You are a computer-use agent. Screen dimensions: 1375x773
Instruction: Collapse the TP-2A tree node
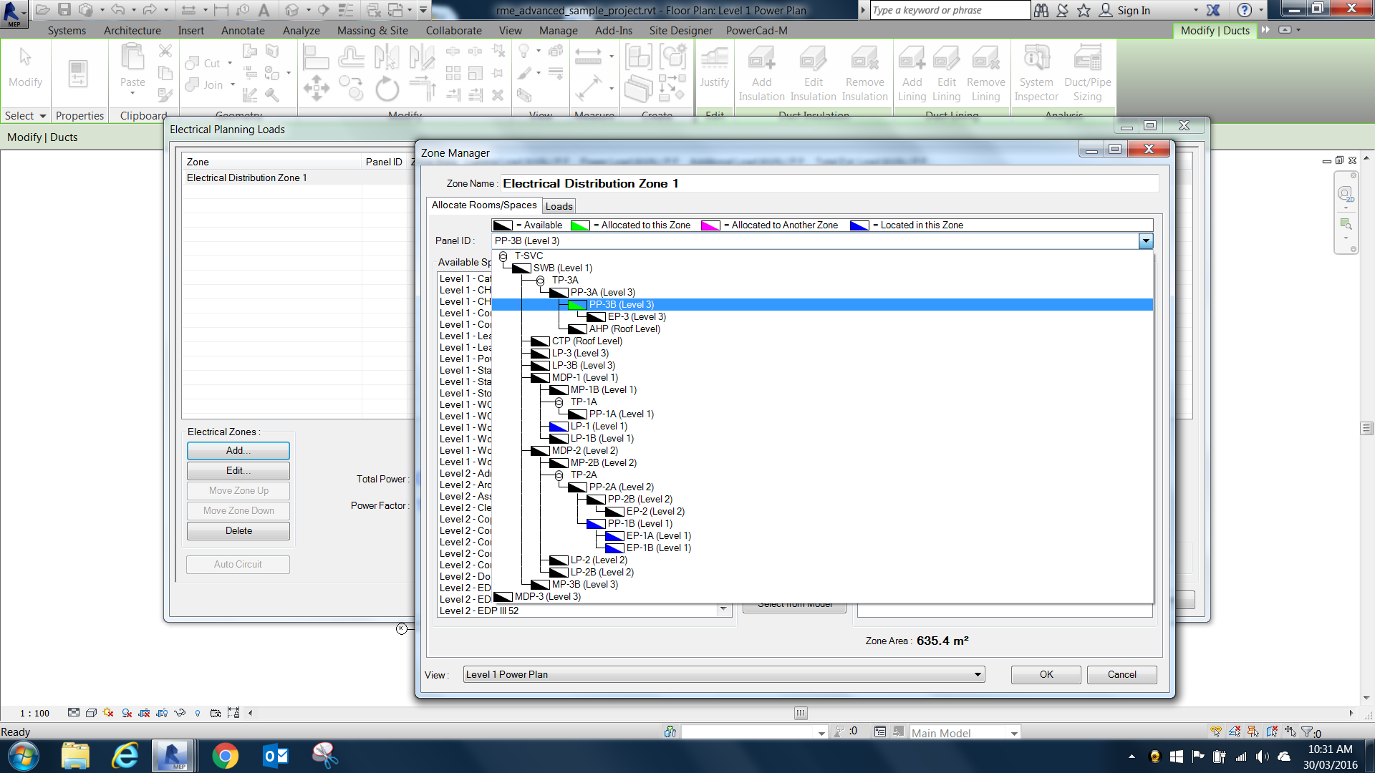559,475
